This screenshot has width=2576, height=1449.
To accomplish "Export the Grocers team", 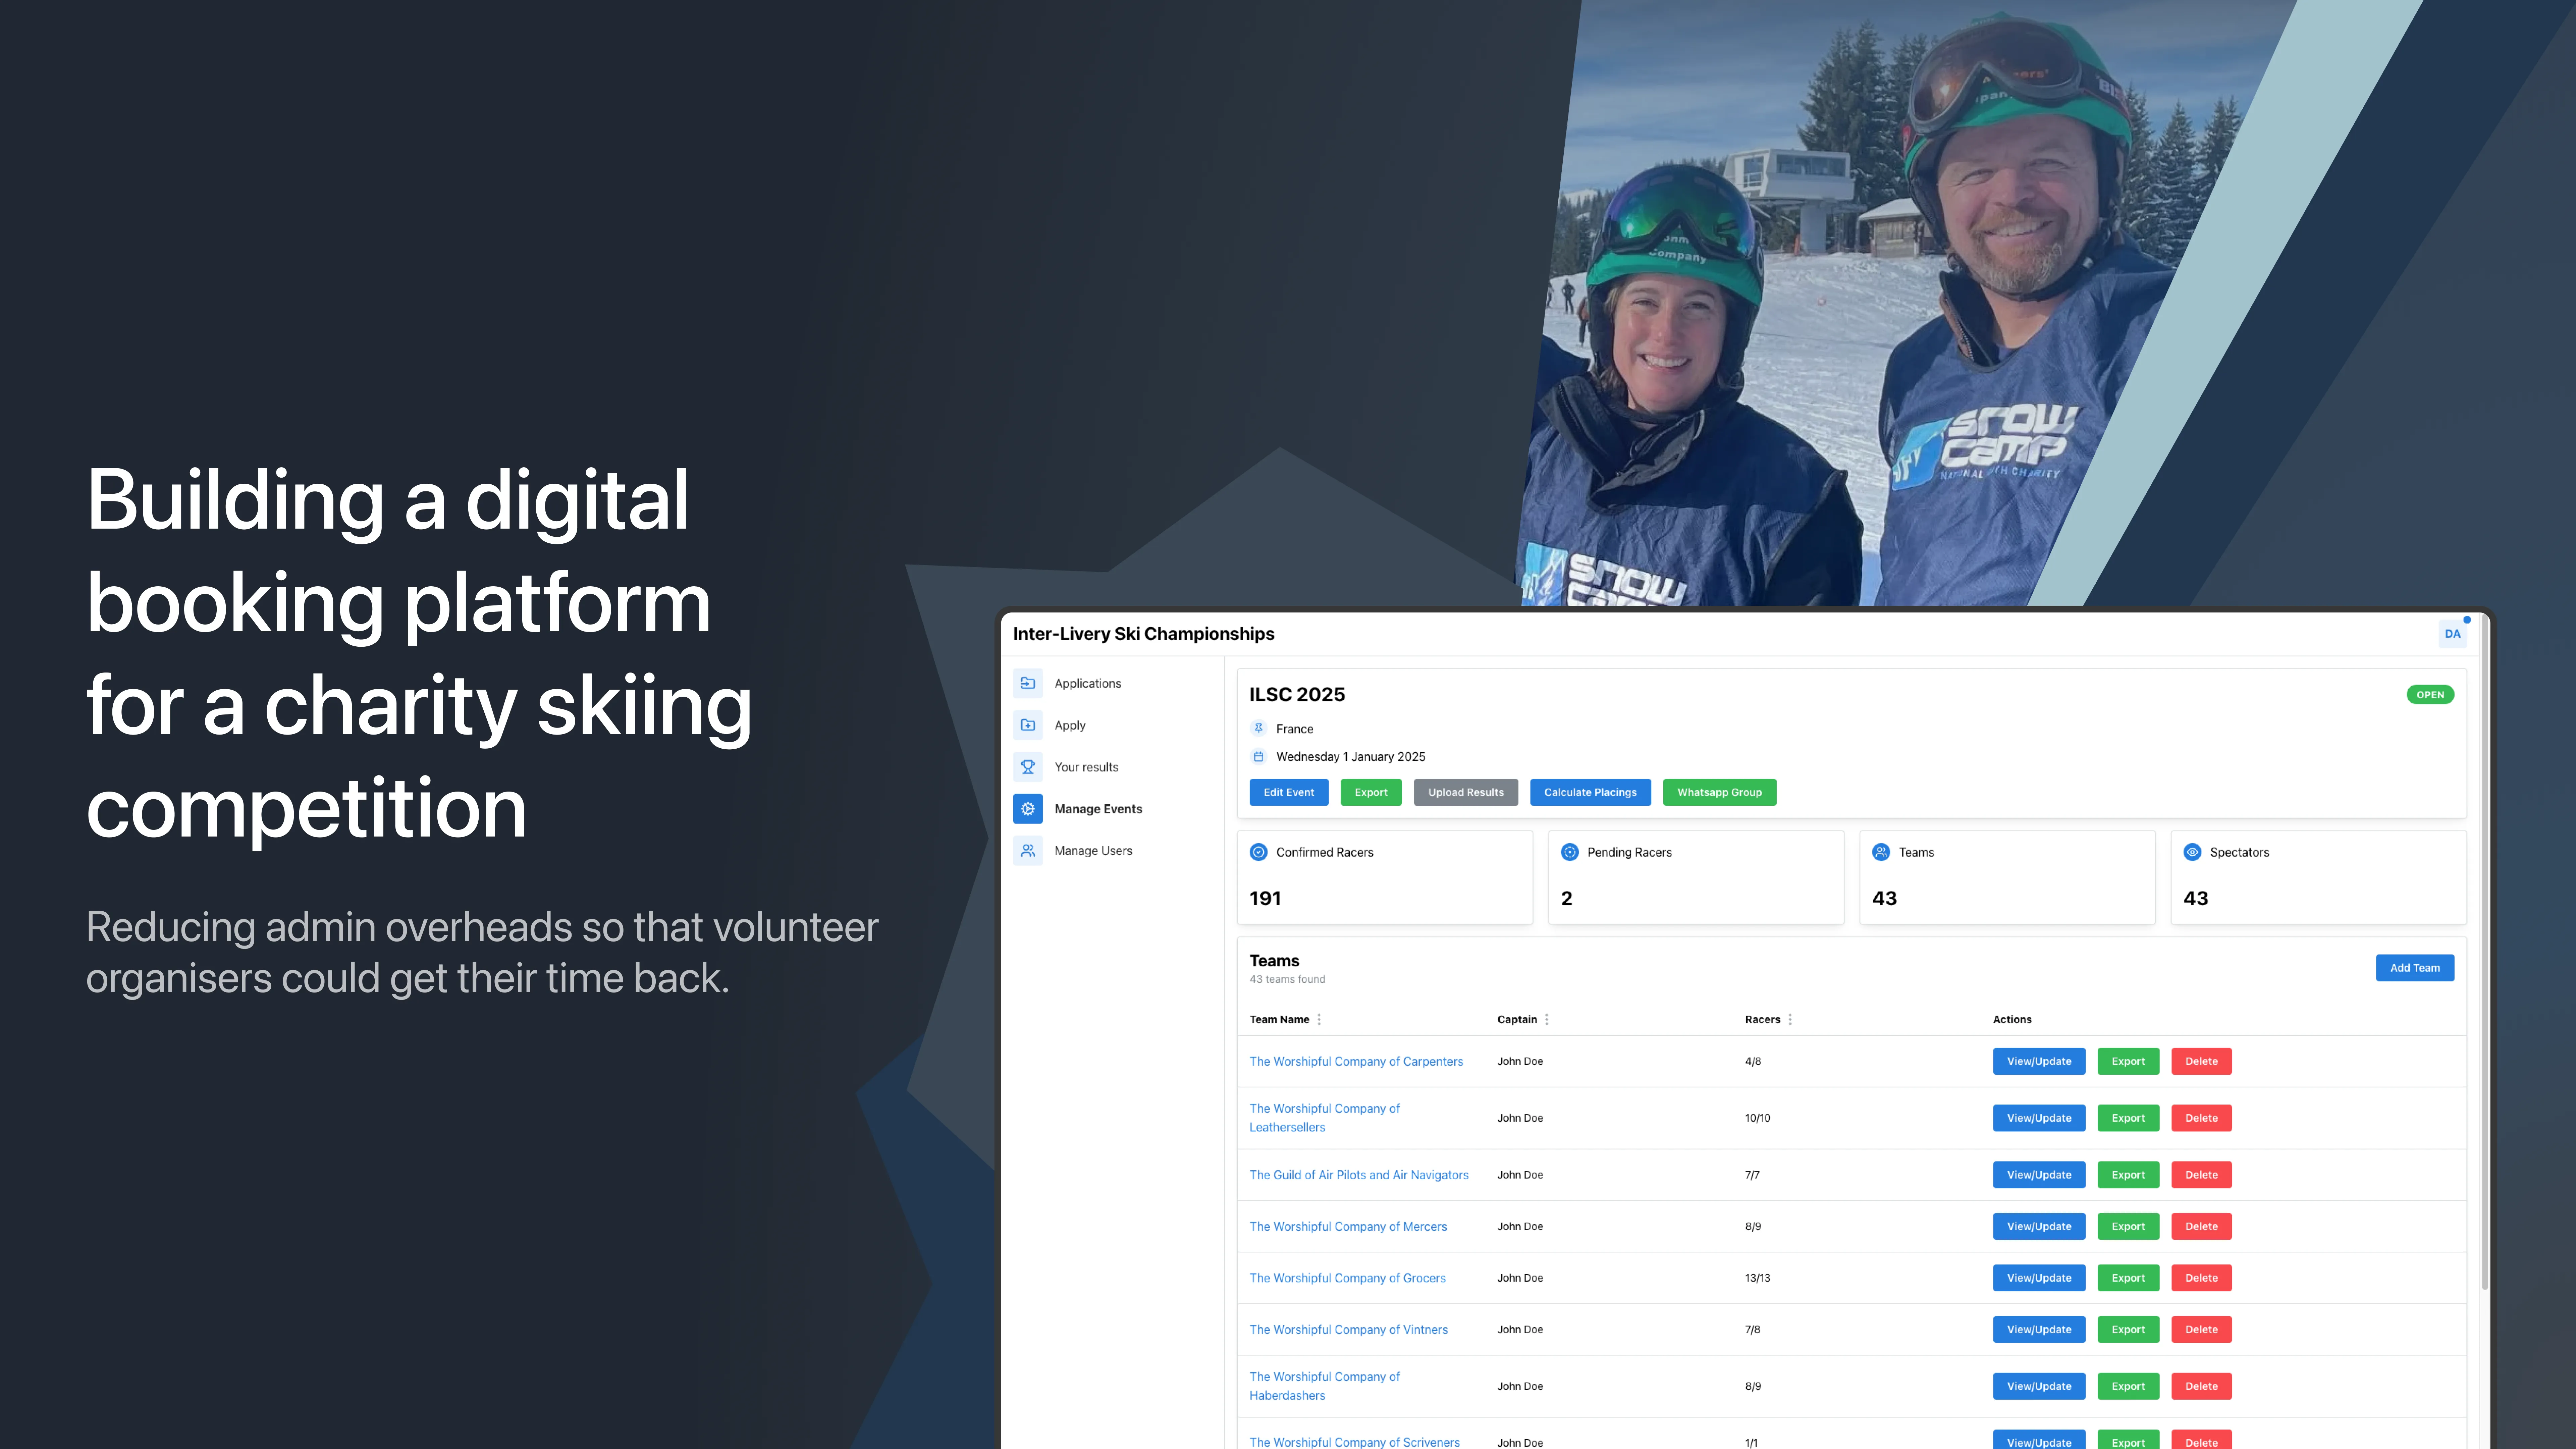I will (2128, 1278).
